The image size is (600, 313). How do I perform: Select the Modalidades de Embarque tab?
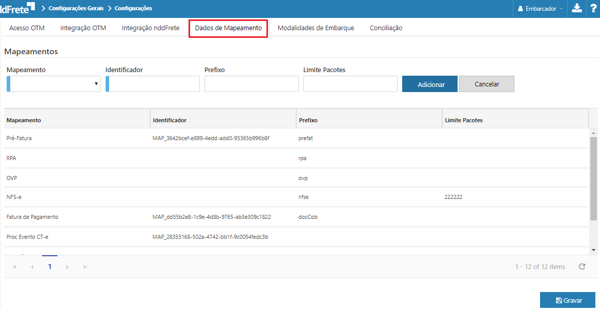[316, 28]
